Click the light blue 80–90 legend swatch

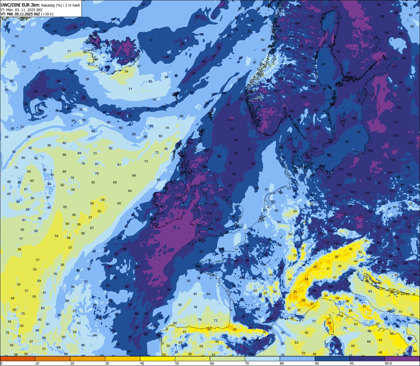click(x=297, y=358)
